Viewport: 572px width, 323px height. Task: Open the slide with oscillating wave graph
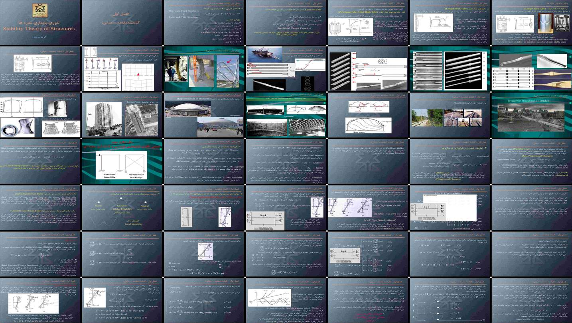286,300
